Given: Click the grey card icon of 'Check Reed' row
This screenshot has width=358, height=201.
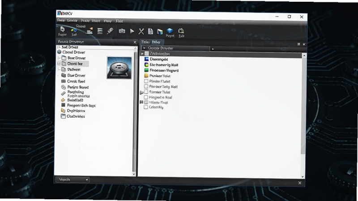Looking at the screenshot, I should [64, 81].
